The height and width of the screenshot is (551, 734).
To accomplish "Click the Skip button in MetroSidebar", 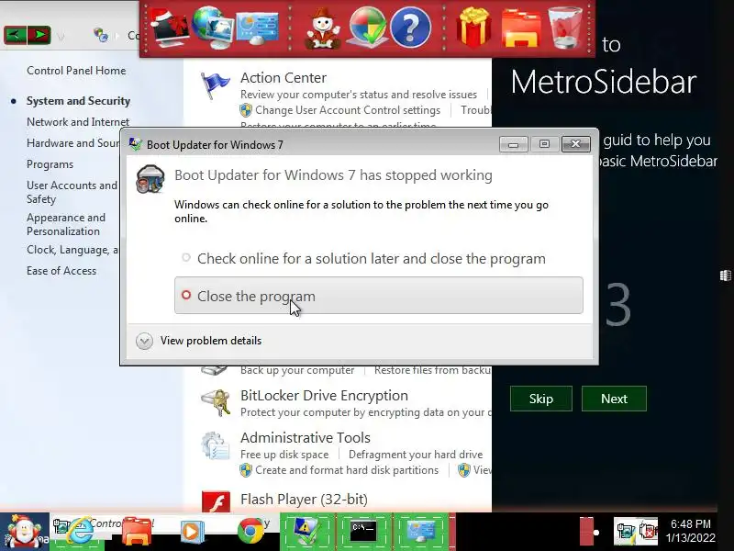I will [x=540, y=399].
